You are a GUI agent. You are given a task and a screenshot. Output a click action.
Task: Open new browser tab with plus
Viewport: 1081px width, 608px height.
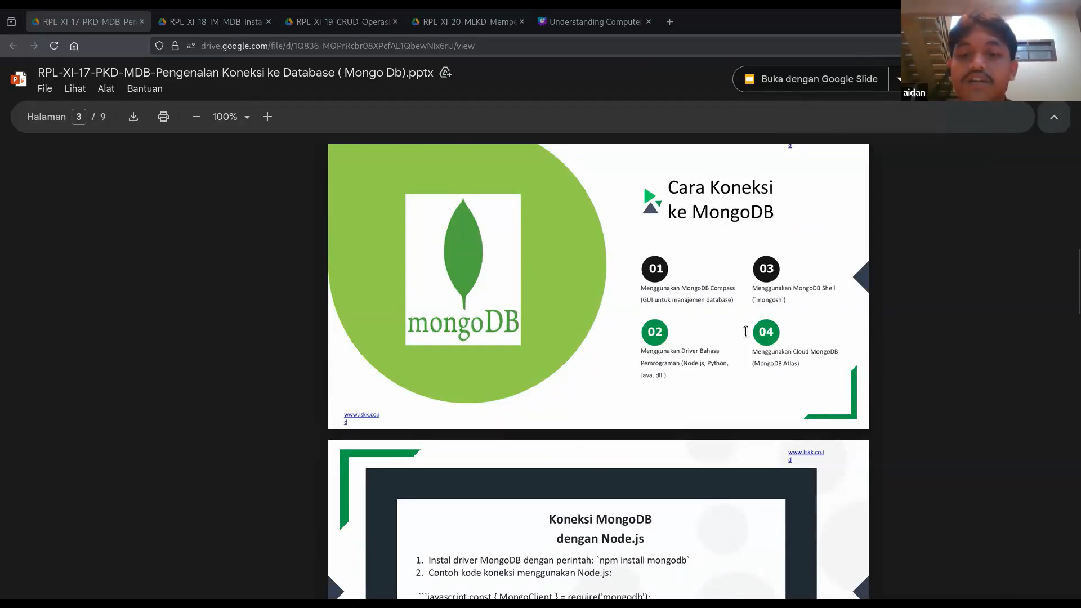coord(669,22)
